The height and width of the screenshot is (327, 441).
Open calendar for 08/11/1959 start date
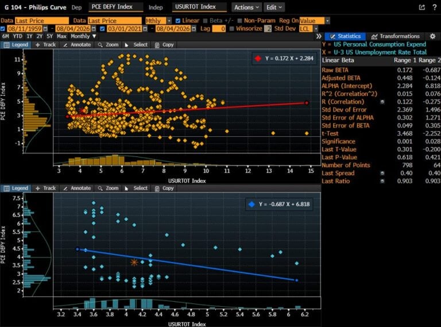coord(45,29)
